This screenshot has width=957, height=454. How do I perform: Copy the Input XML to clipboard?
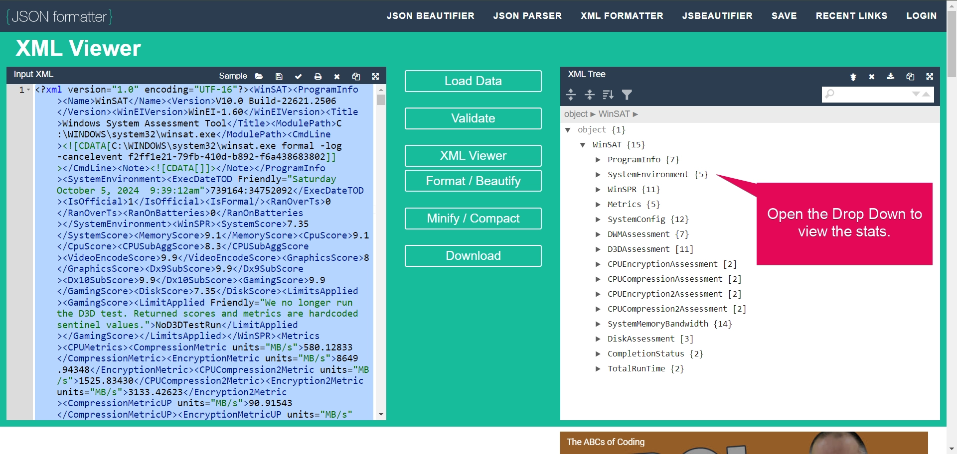pyautogui.click(x=356, y=76)
